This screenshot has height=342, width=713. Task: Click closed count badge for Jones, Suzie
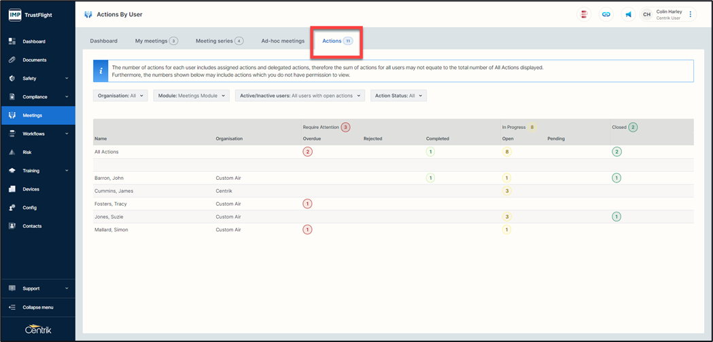click(x=616, y=216)
